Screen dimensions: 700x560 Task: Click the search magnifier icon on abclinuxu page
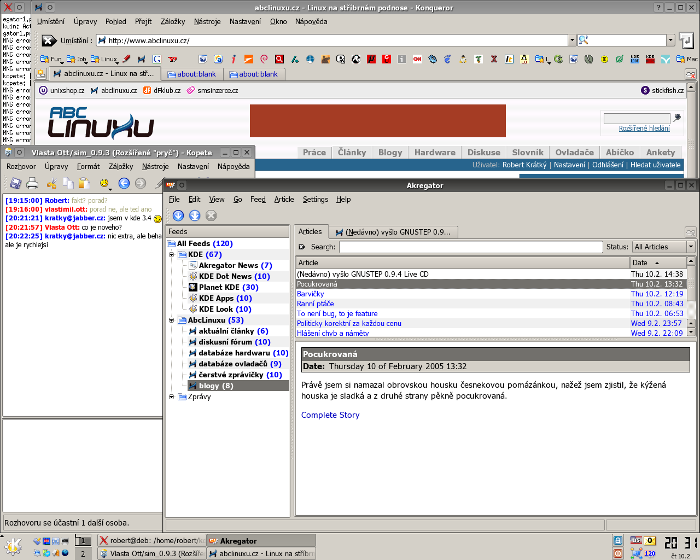(677, 118)
